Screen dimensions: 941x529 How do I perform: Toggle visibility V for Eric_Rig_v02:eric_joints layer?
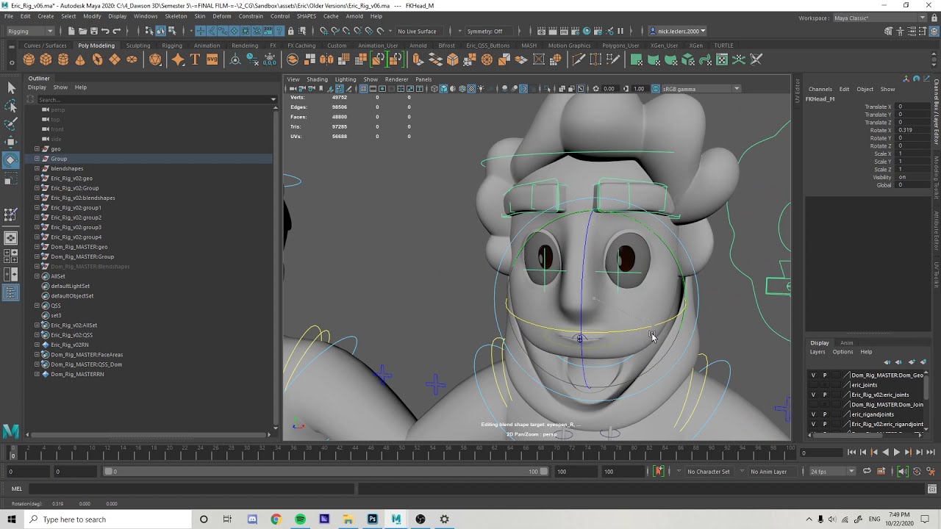coord(813,395)
